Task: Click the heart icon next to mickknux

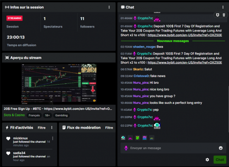Action: pyautogui.click(x=8, y=139)
